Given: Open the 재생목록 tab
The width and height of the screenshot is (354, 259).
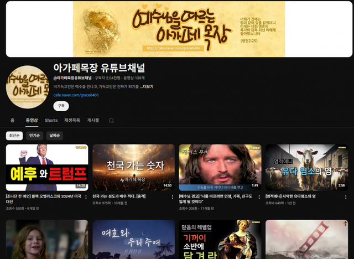Looking at the screenshot, I should (72, 120).
